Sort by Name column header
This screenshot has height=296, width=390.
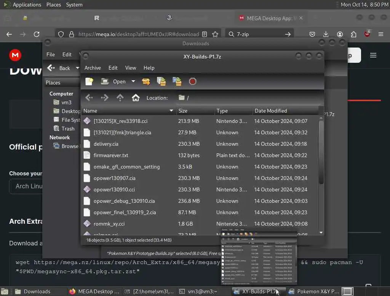128,111
